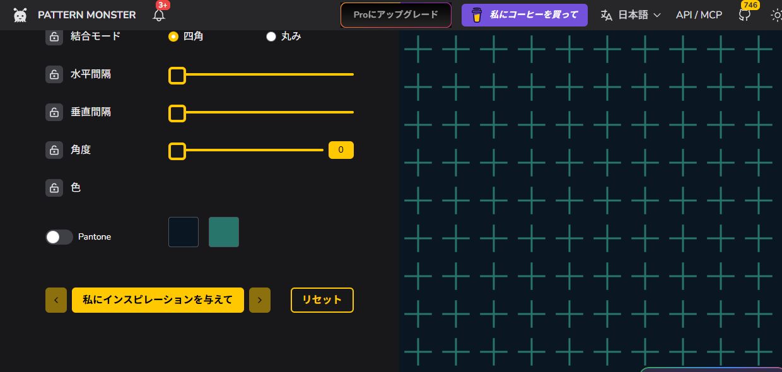Click the PATTERN MONSTER title
The height and width of the screenshot is (372, 782).
coord(86,15)
